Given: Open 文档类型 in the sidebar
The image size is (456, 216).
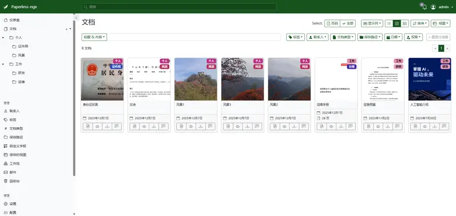Looking at the screenshot, I should coord(13,128).
